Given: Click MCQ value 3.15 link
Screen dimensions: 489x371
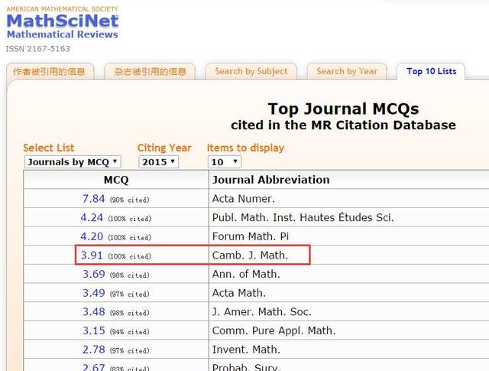Looking at the screenshot, I should coord(93,330).
